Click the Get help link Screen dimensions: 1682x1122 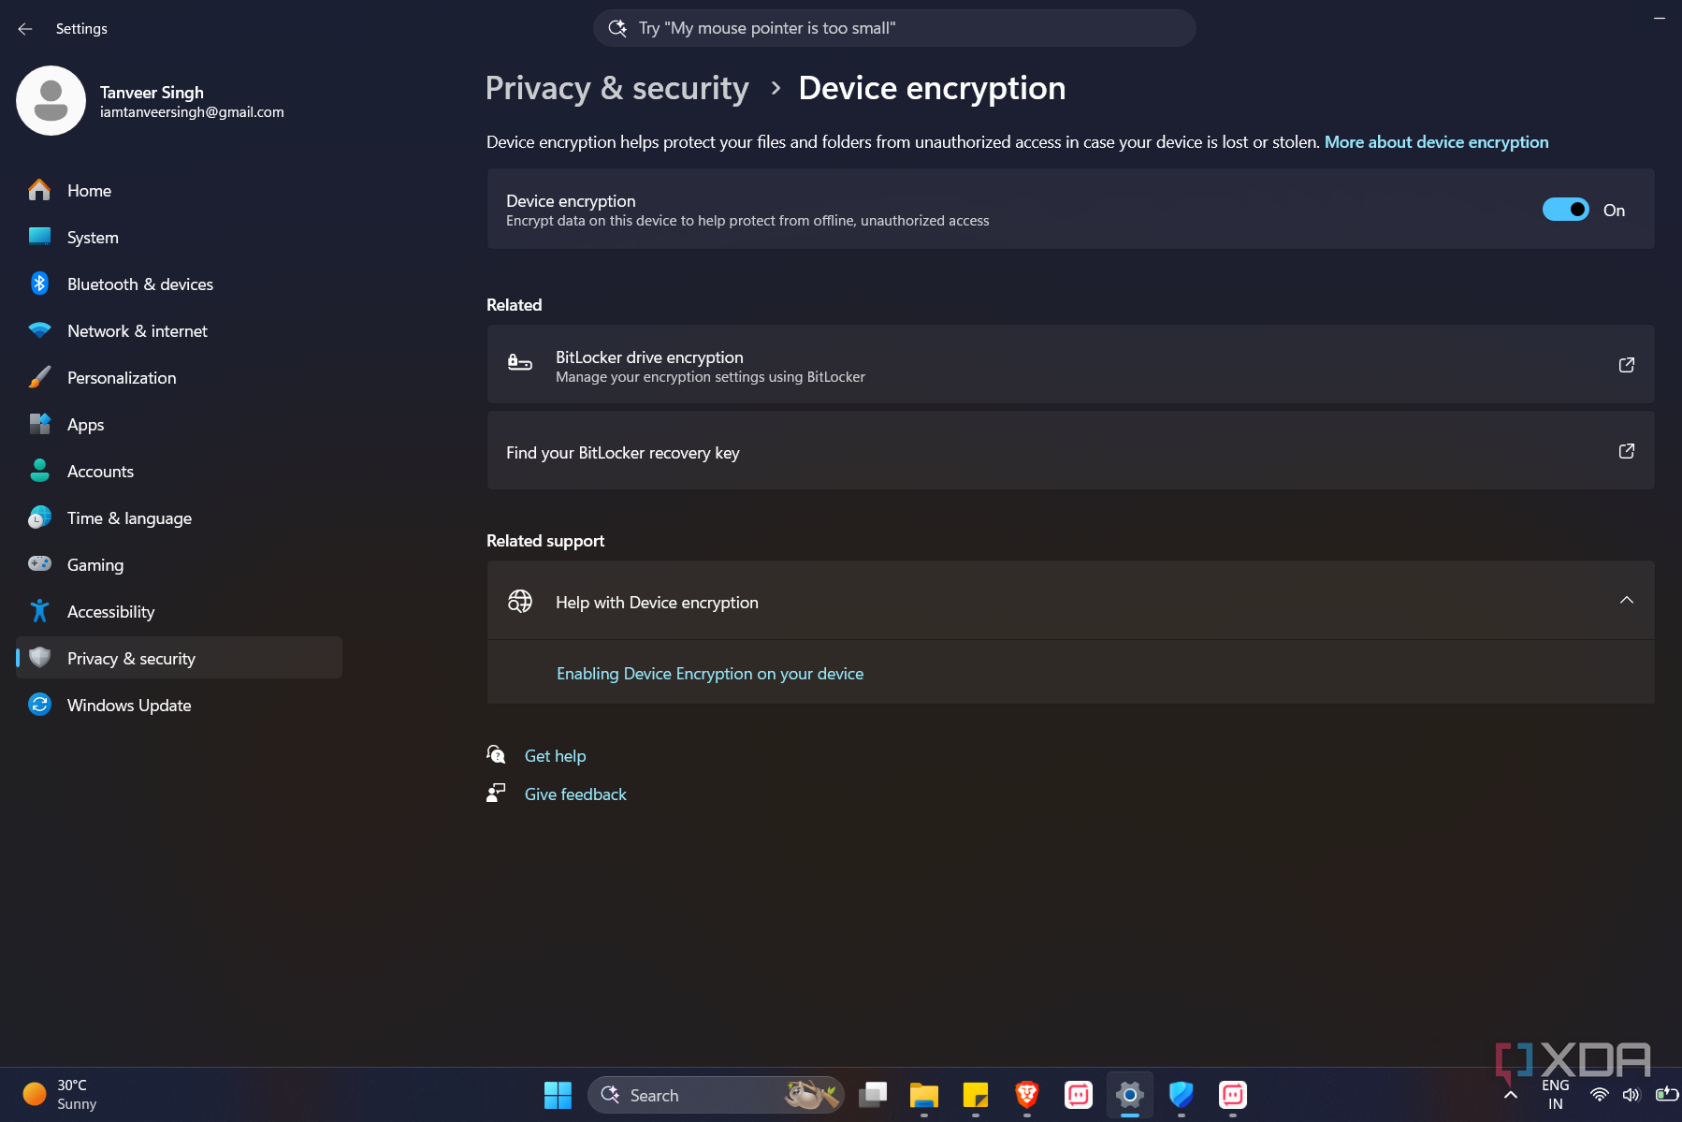click(555, 756)
